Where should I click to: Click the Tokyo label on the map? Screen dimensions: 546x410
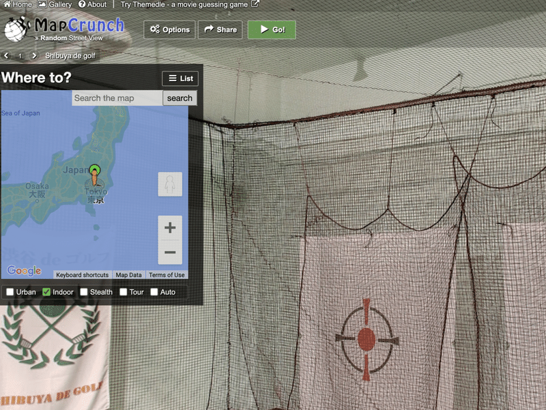[96, 196]
